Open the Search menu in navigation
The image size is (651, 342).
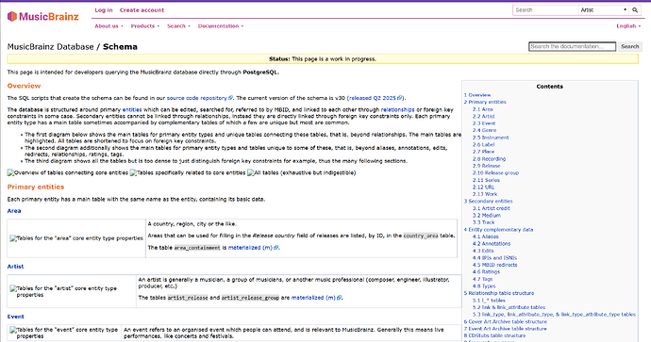[x=178, y=26]
